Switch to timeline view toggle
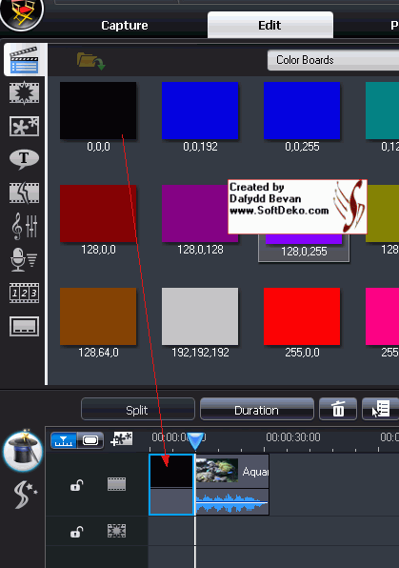The height and width of the screenshot is (568, 399). [64, 440]
